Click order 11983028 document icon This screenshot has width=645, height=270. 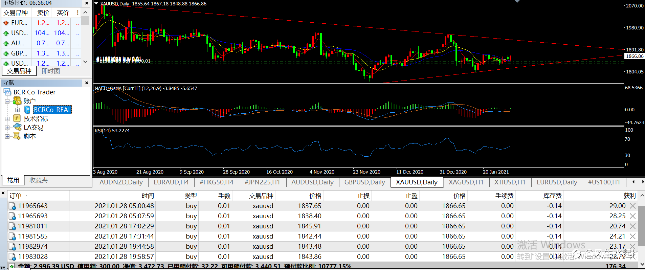click(12, 257)
